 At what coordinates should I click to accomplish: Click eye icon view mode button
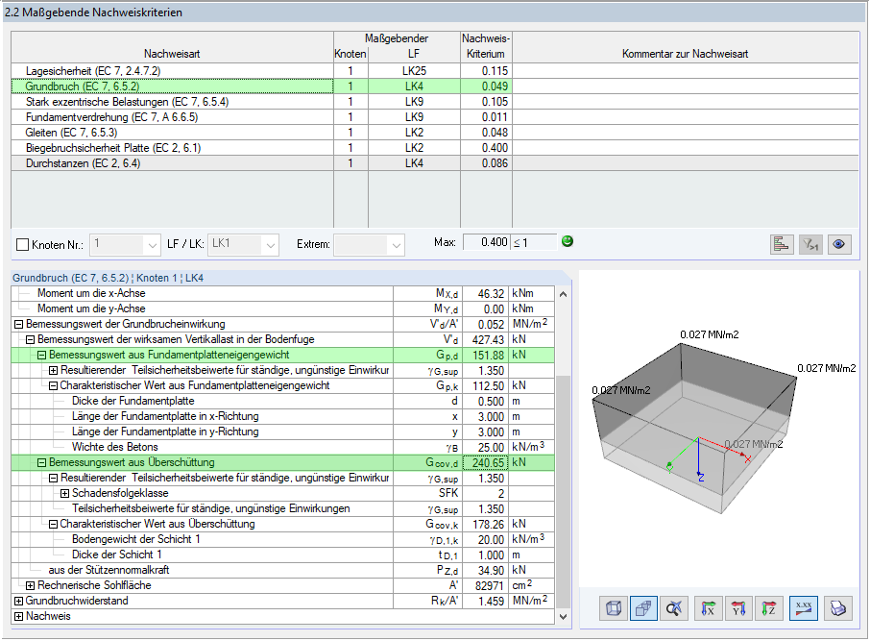839,244
